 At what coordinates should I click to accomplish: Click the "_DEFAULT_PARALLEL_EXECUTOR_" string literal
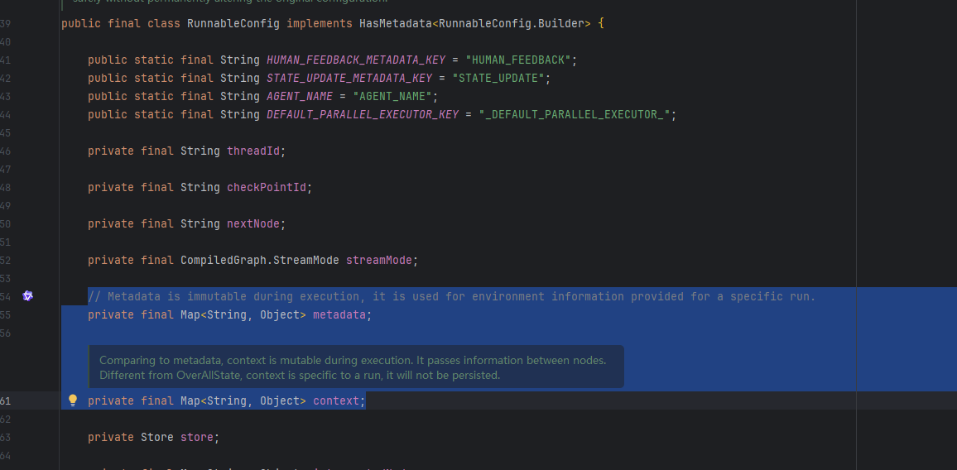point(575,115)
